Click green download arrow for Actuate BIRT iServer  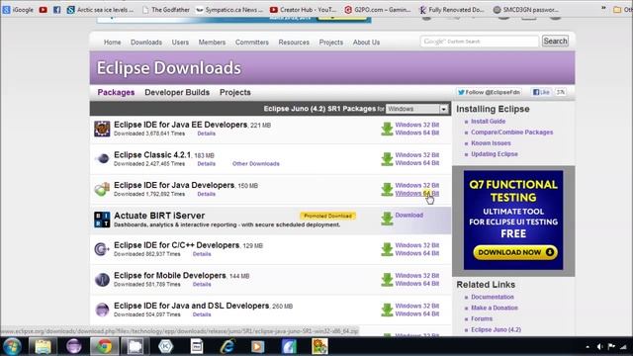tap(387, 219)
